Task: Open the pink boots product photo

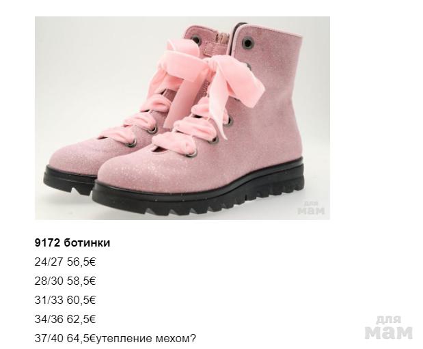Action: tap(182, 118)
